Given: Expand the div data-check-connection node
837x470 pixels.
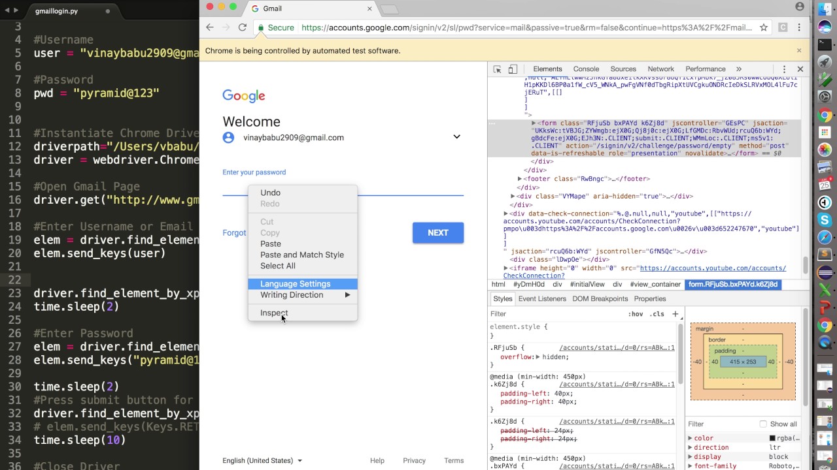Looking at the screenshot, I should (505, 213).
